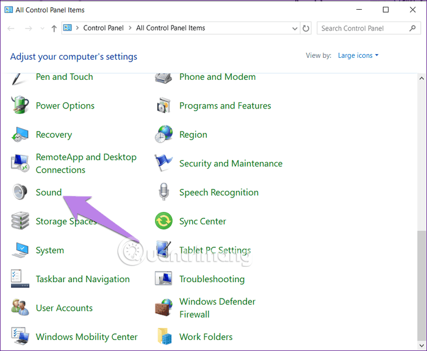Focus the Search Control Panel field

tap(368, 28)
